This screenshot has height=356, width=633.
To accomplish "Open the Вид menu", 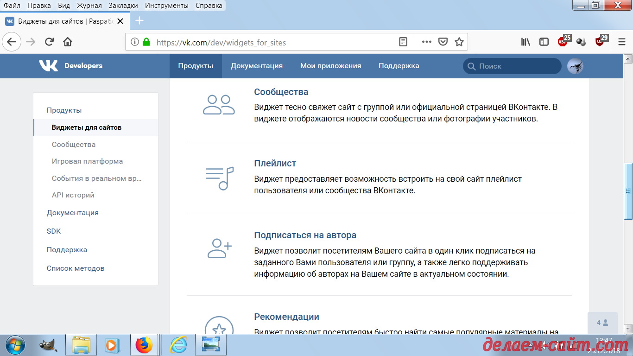I will click(x=64, y=6).
